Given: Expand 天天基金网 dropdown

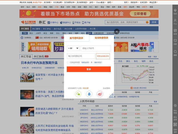Looking at the screenshot, I should tap(58, 2).
